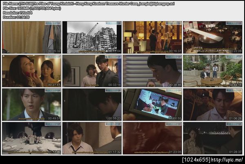Viewport: 245px width, 164px height.
Task: Select the Resolution 720x404 text
Action: pos(18,13)
